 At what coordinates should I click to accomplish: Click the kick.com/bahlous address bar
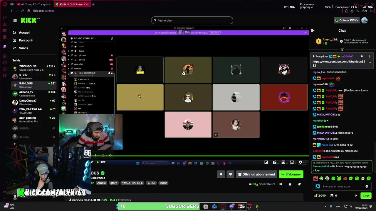coord(43,11)
